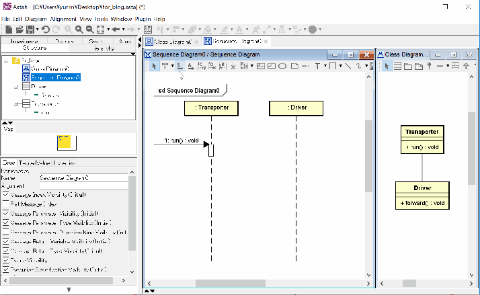Select the oval shape tool in sequence toolbar
Screen dimensions: 480x295
tap(283, 66)
